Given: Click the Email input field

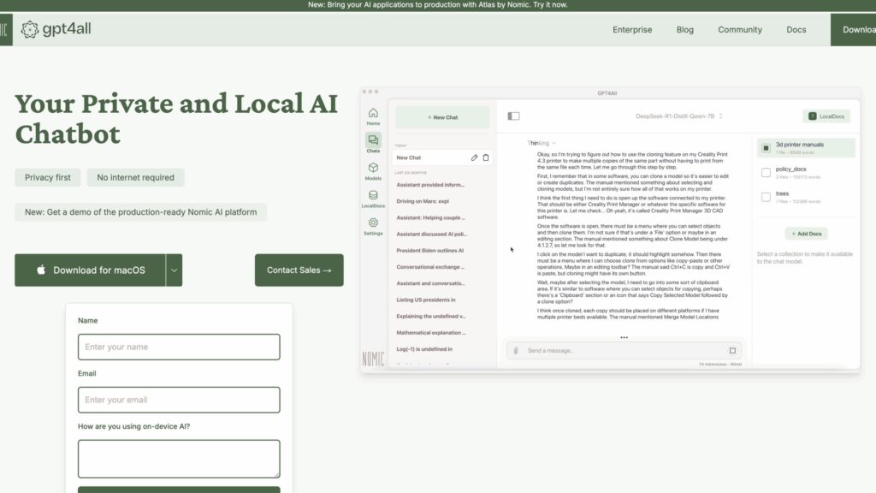Looking at the screenshot, I should (x=179, y=400).
